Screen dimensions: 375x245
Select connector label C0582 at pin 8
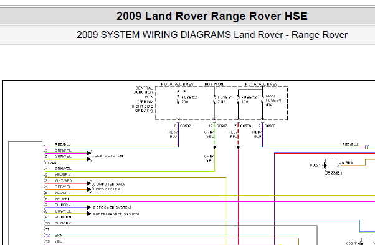186,126
